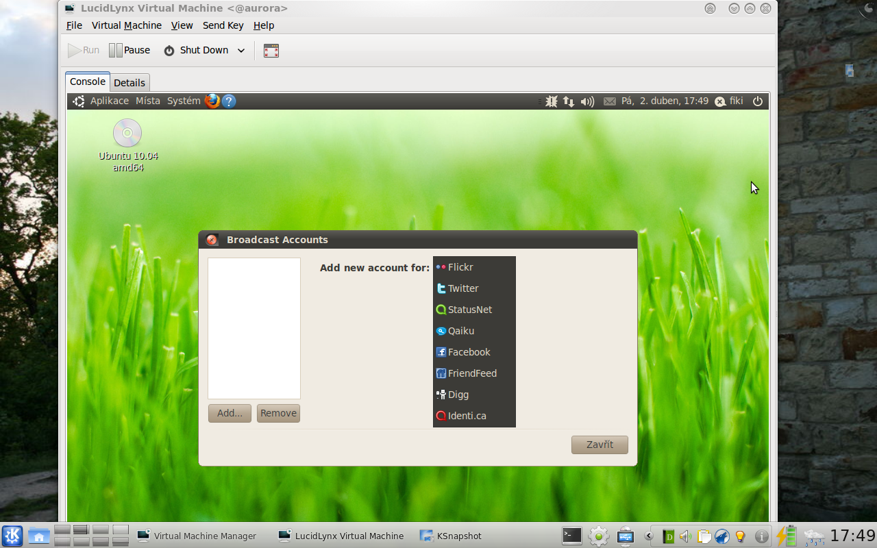
Task: Select Facebook account type
Action: [x=474, y=352]
